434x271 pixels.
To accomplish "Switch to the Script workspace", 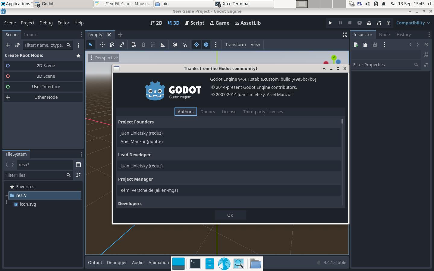I will coord(194,23).
